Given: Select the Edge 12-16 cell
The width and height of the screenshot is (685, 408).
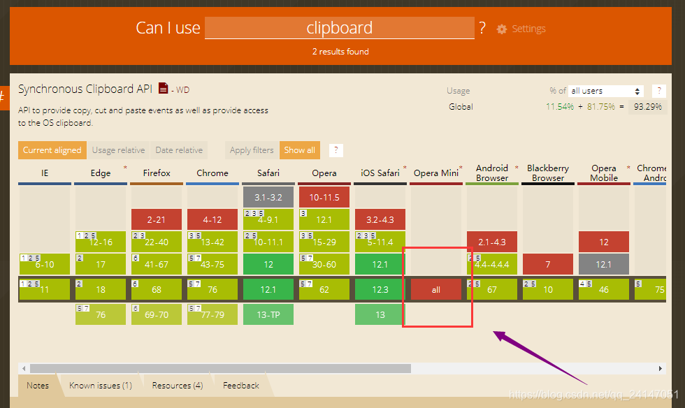Looking at the screenshot, I should click(101, 242).
